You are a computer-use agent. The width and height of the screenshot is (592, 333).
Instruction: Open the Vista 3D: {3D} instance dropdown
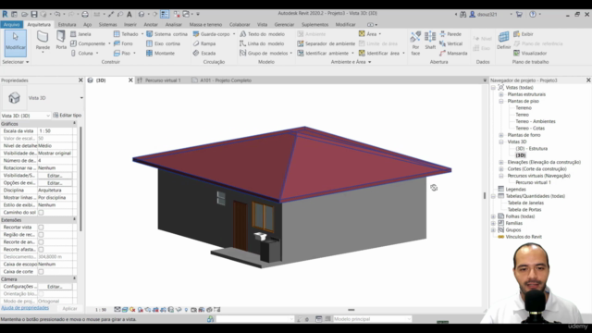click(x=48, y=116)
